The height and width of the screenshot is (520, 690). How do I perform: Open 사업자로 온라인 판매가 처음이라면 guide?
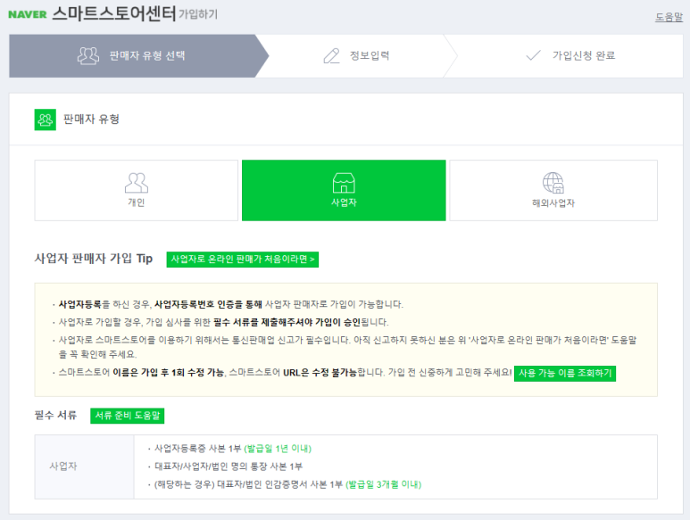point(243,260)
